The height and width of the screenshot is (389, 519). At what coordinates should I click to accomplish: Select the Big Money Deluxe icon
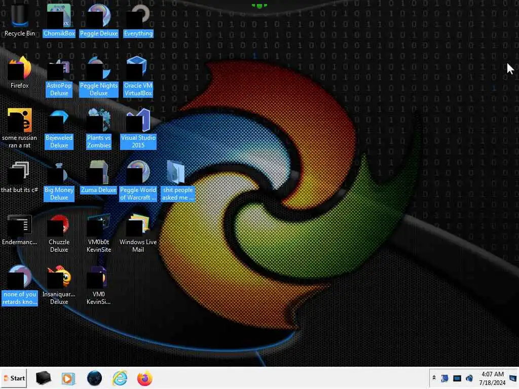[x=59, y=181]
